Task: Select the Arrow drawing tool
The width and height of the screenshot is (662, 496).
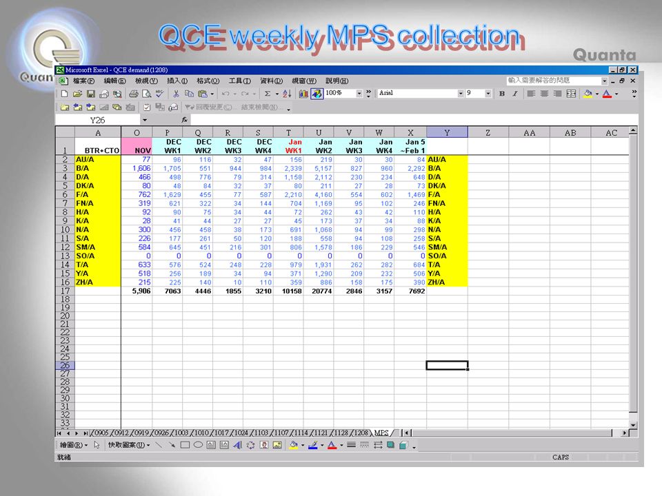Action: [172, 445]
